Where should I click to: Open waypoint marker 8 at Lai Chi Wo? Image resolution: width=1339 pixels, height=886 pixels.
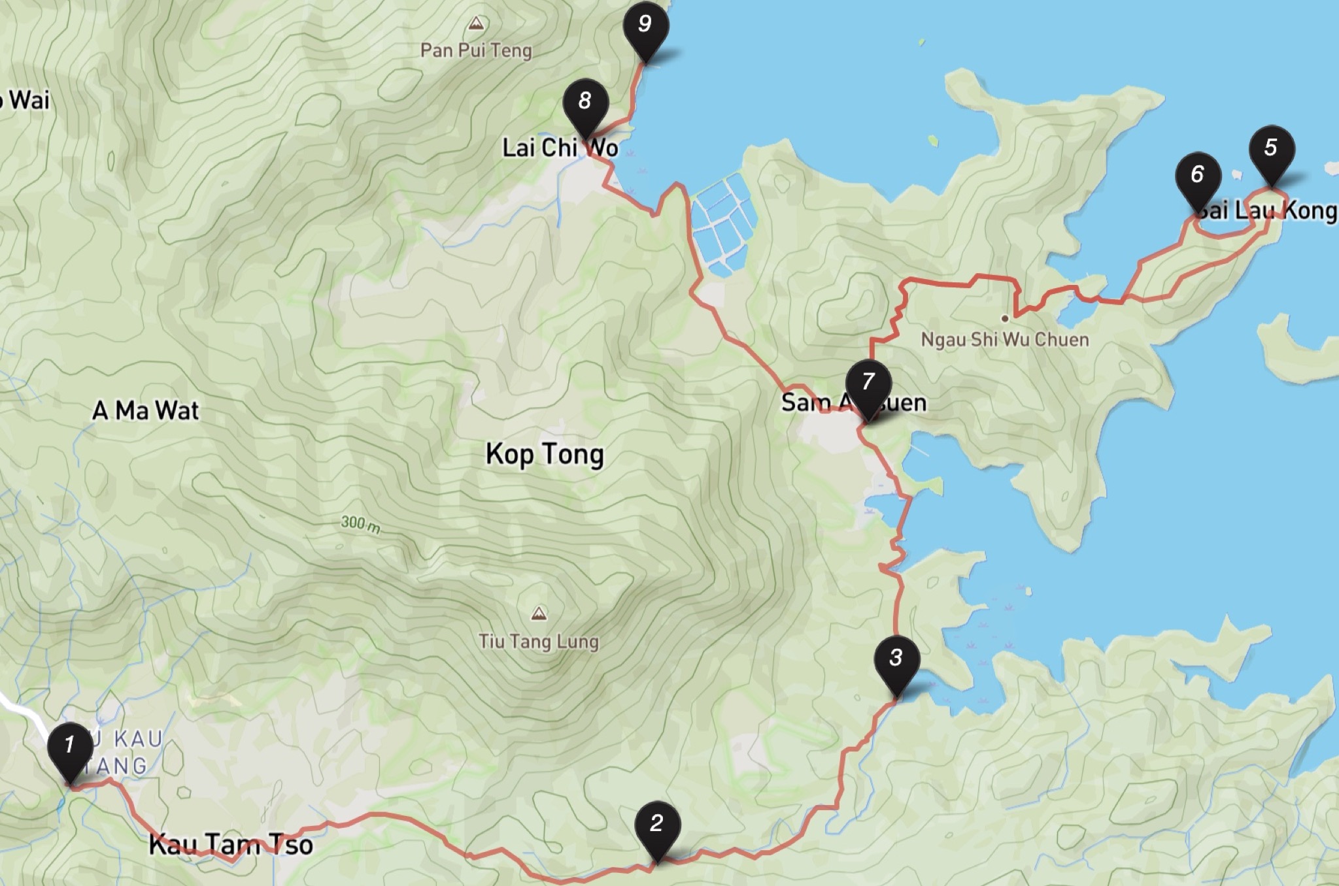coord(586,107)
